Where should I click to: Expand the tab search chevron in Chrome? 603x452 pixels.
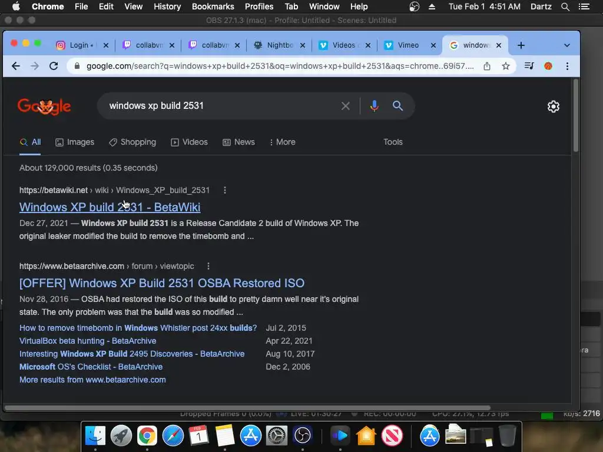click(x=567, y=45)
